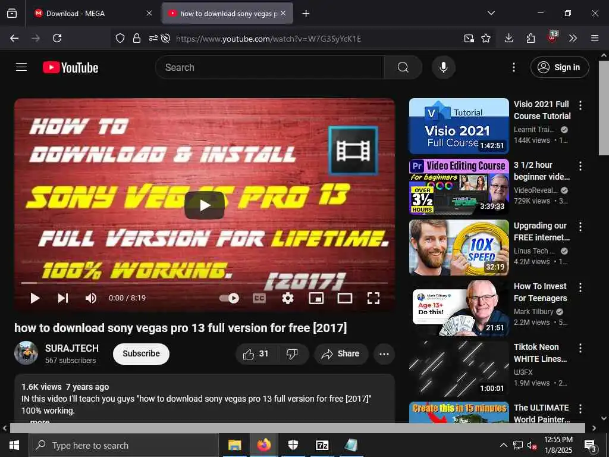This screenshot has height=457, width=609.
Task: Go to the YouTube home logo
Action: coord(70,68)
